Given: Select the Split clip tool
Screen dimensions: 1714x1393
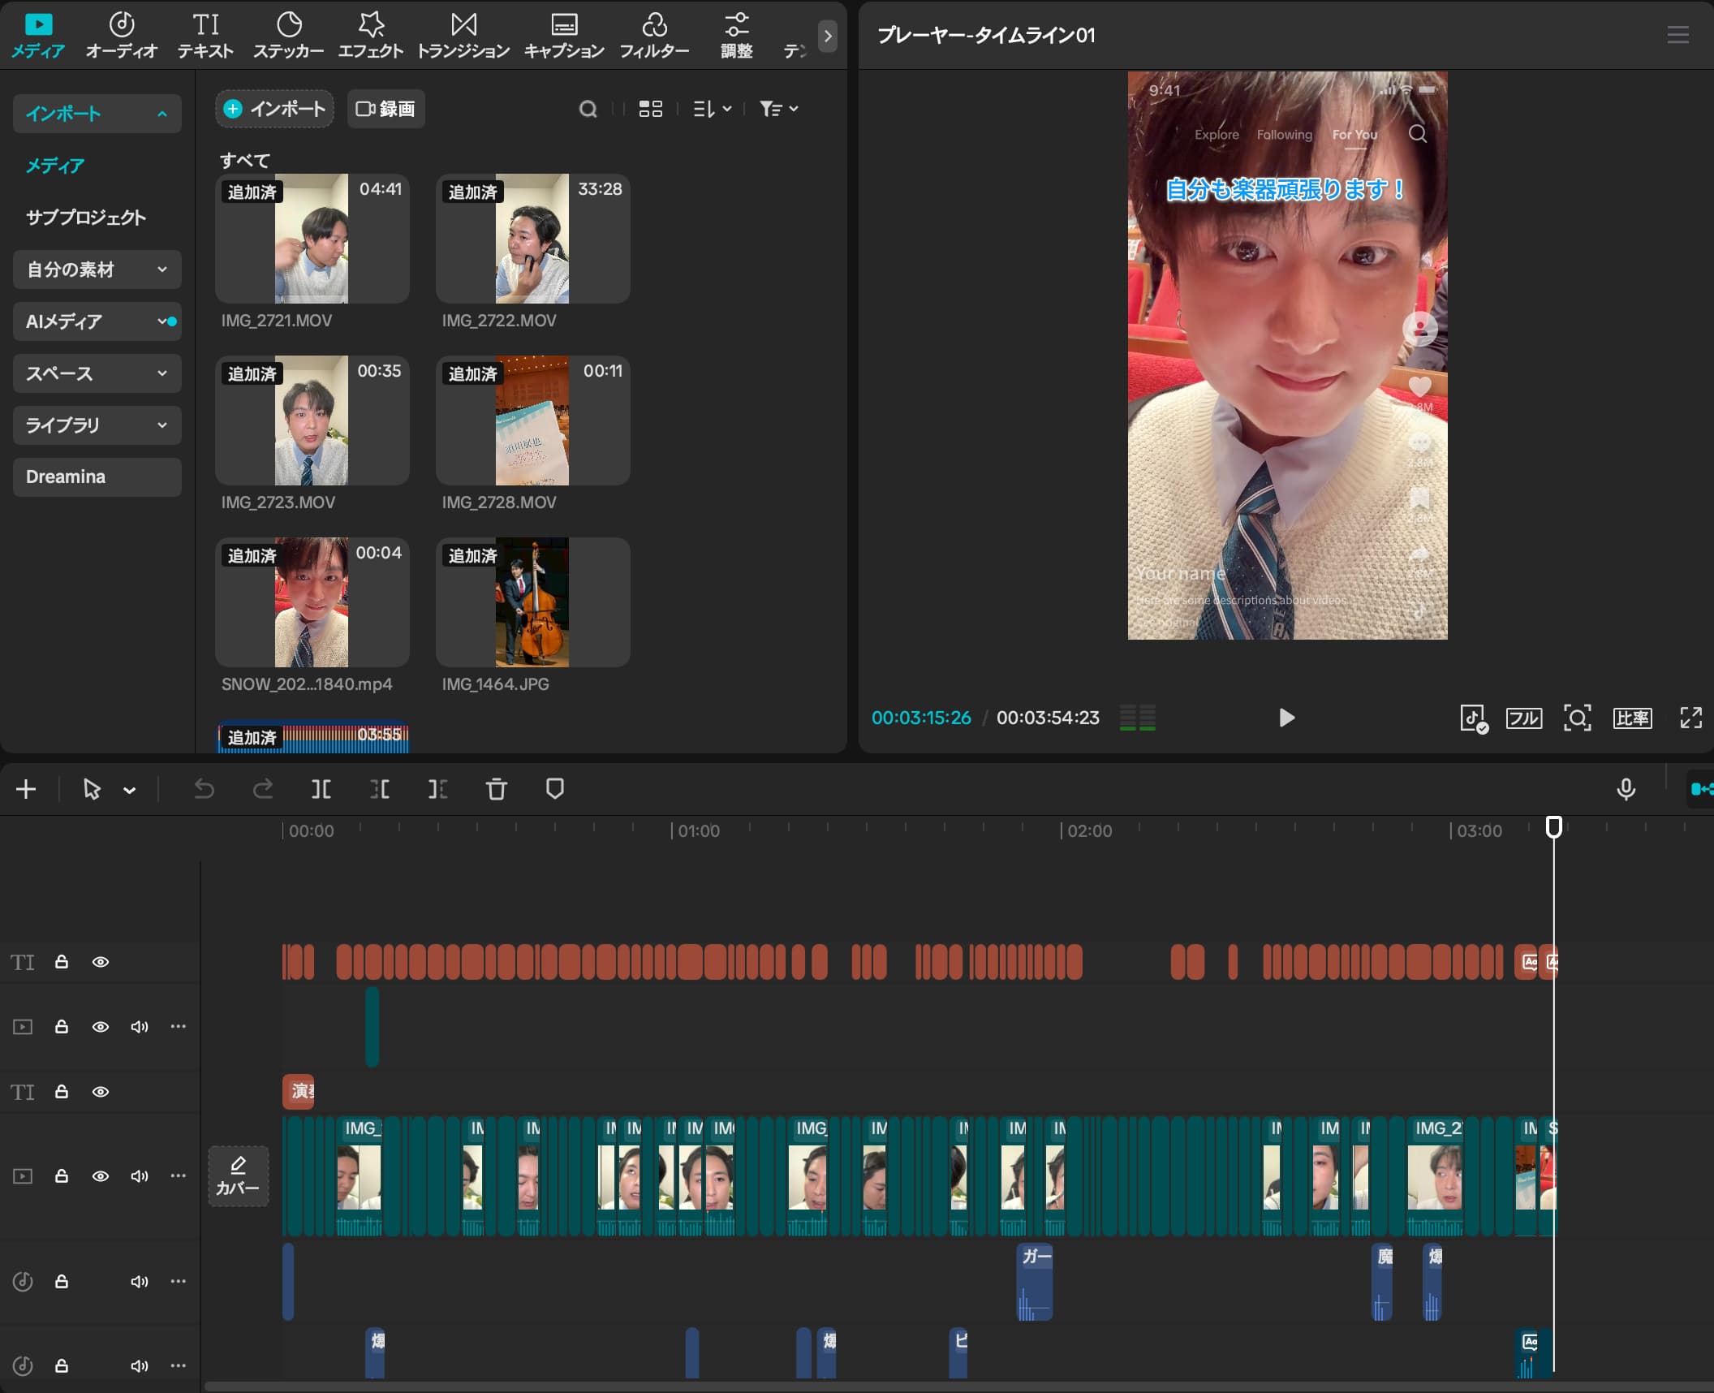Looking at the screenshot, I should [321, 789].
